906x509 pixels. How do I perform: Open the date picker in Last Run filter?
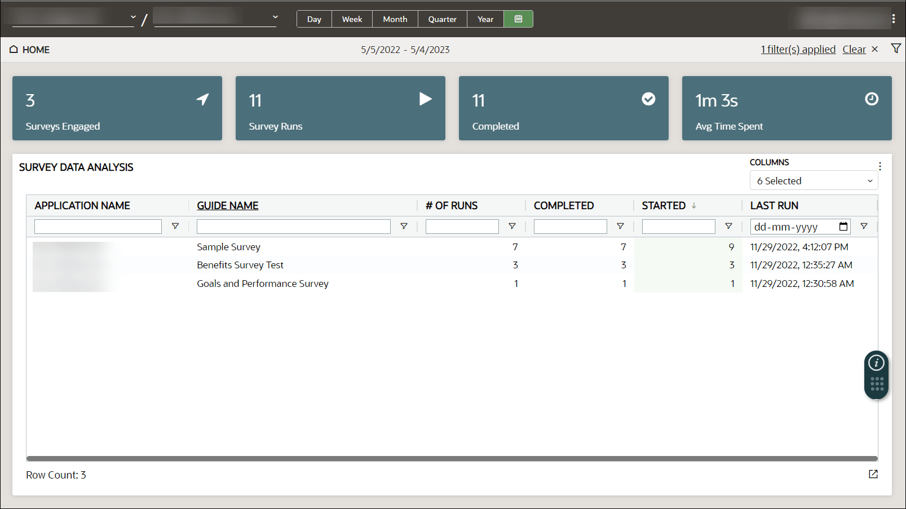(x=843, y=227)
